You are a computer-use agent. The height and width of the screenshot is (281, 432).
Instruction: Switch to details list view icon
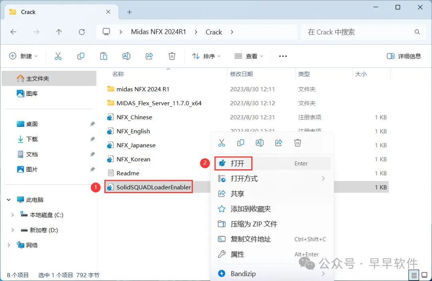pyautogui.click(x=414, y=275)
